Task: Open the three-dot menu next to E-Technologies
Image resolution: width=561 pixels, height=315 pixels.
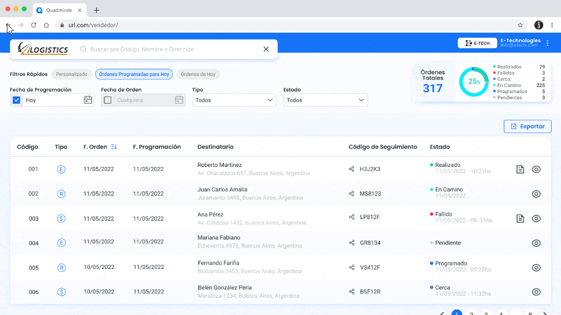Action: 548,43
